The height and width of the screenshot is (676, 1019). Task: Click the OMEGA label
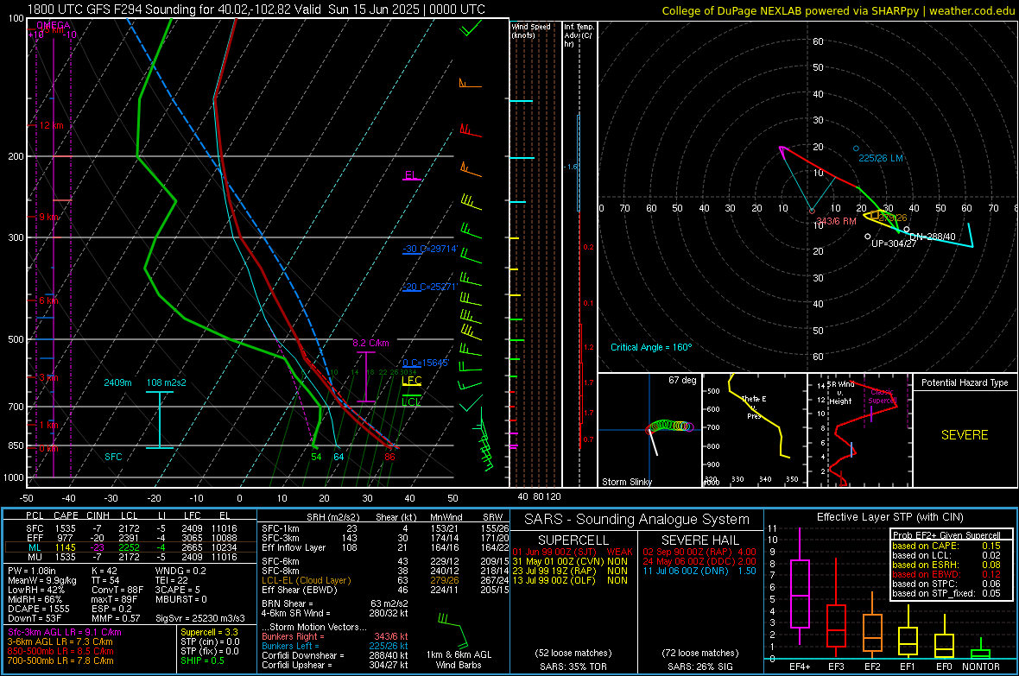(x=54, y=25)
